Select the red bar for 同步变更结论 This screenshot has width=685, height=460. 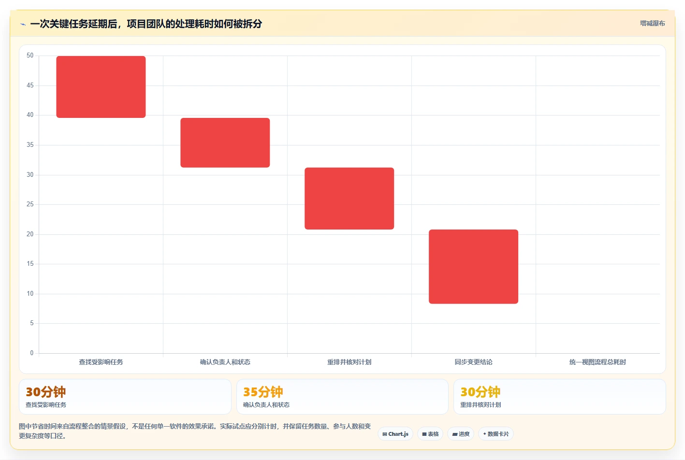474,267
